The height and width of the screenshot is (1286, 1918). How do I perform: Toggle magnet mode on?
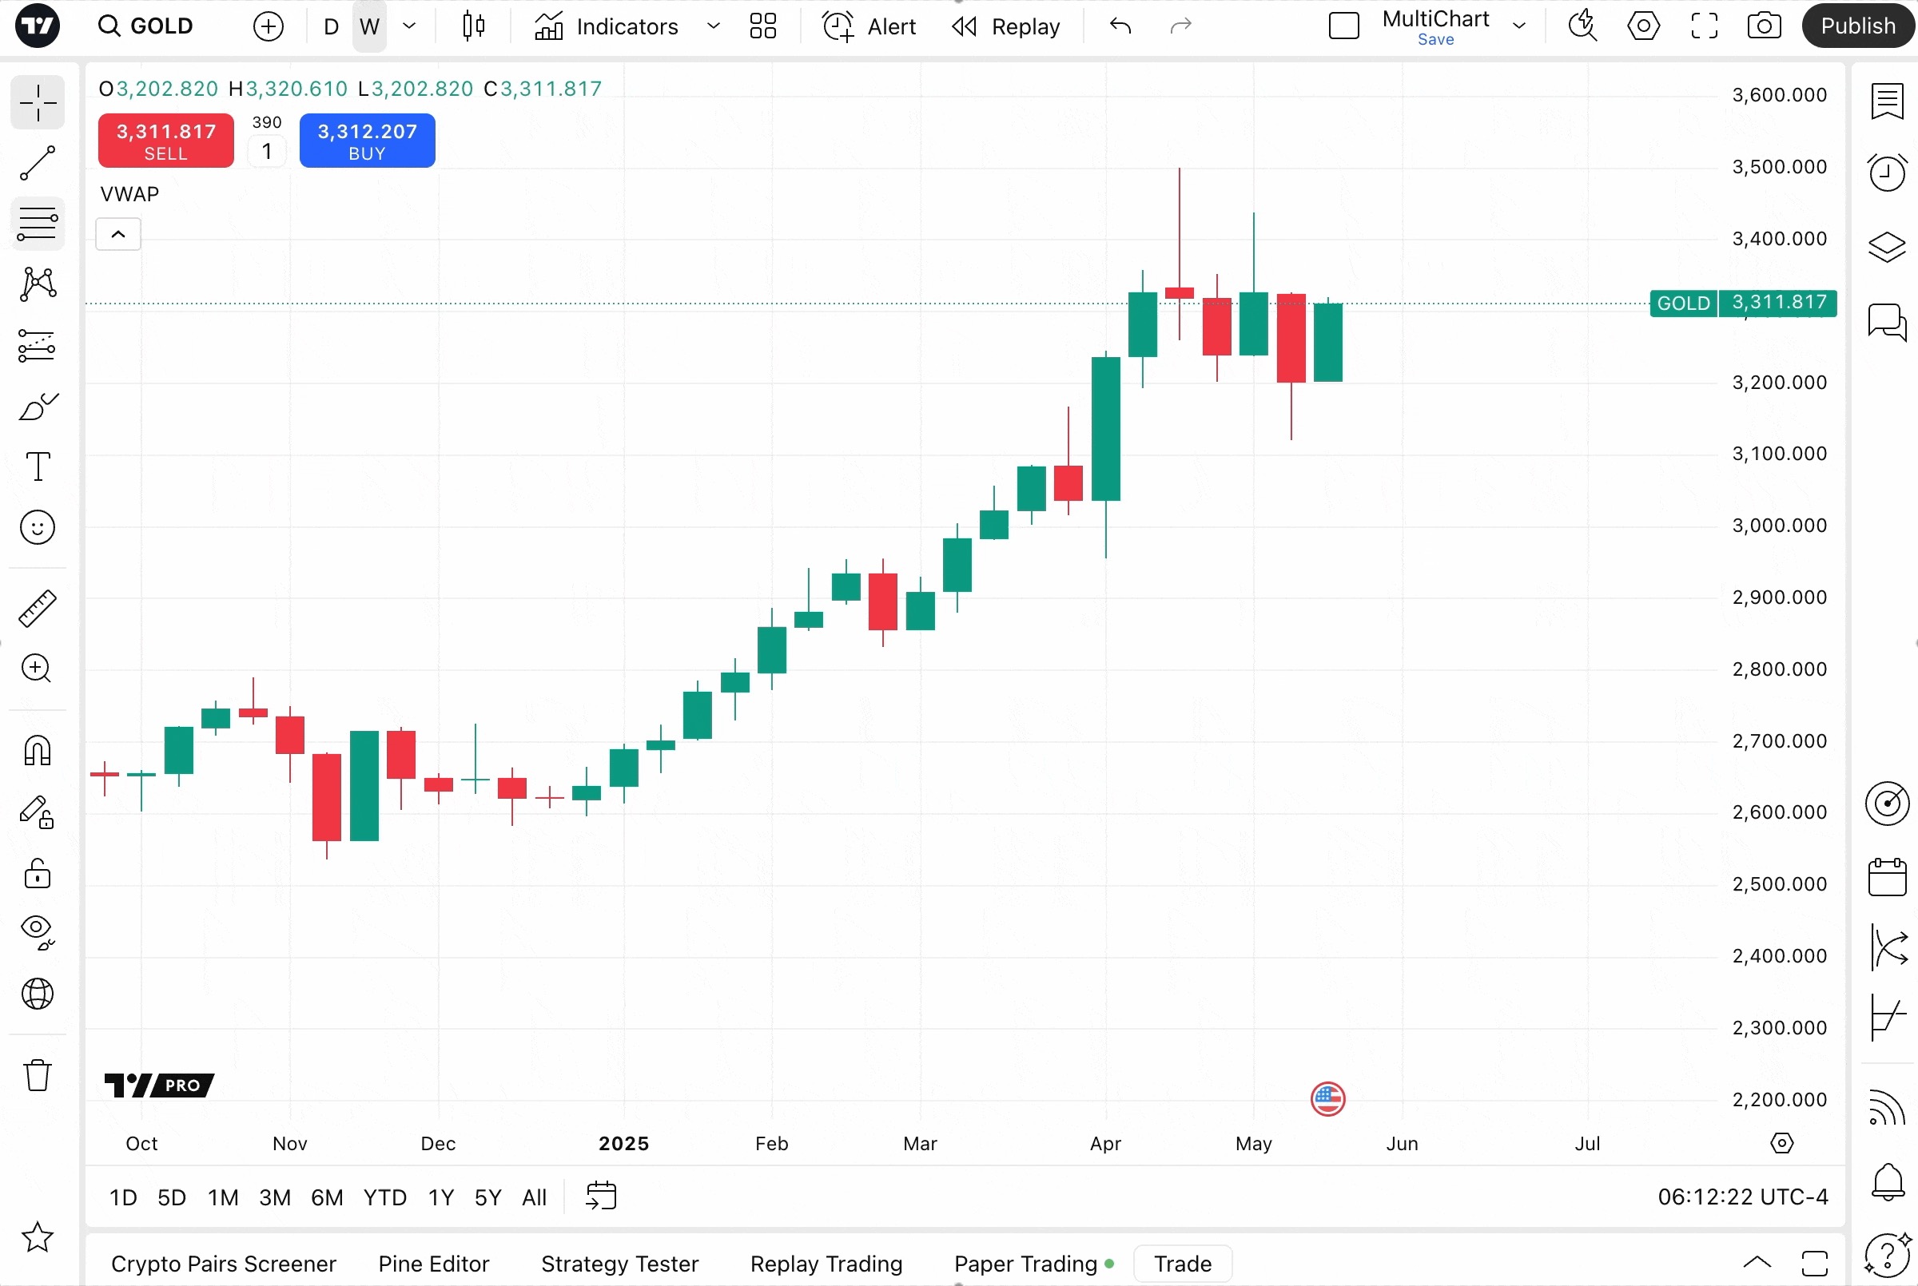[x=38, y=751]
